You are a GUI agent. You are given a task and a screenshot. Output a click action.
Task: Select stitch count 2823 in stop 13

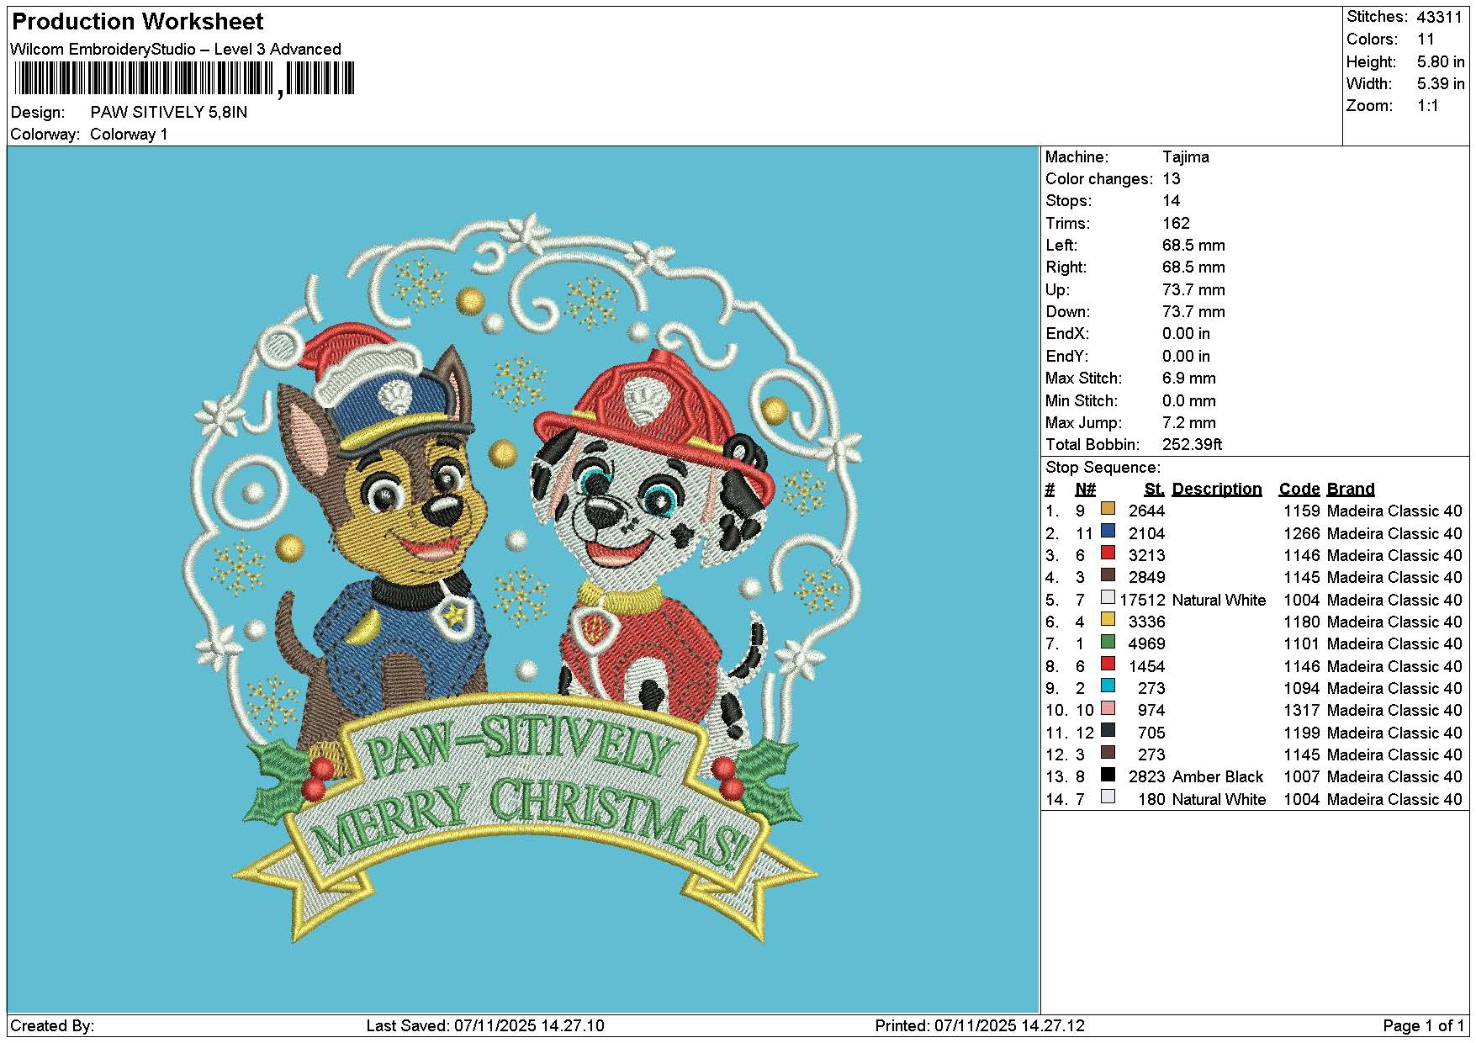tap(1147, 777)
